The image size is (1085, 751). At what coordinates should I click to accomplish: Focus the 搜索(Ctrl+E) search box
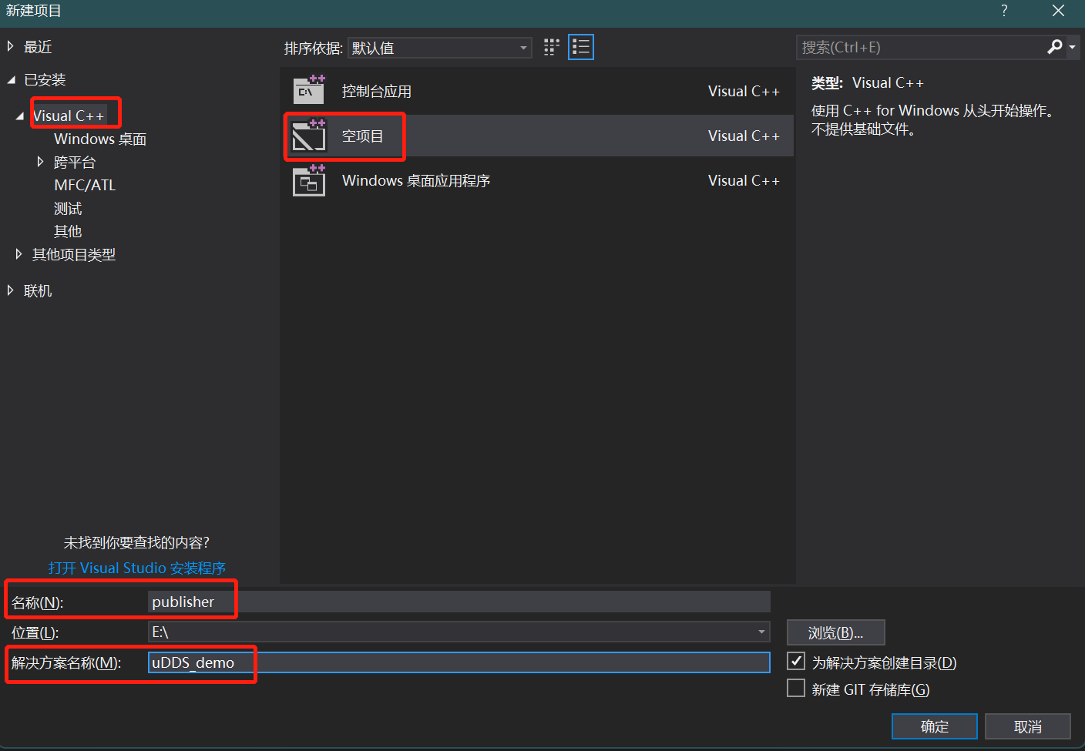click(921, 48)
